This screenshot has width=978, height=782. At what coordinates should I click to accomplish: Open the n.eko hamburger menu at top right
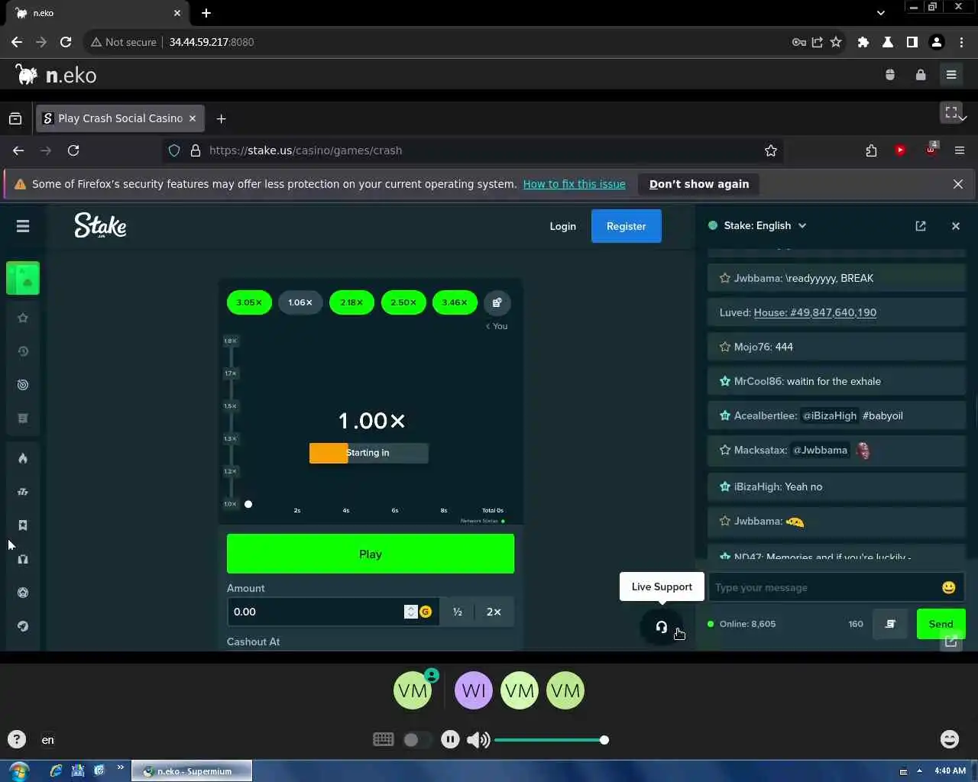[951, 75]
